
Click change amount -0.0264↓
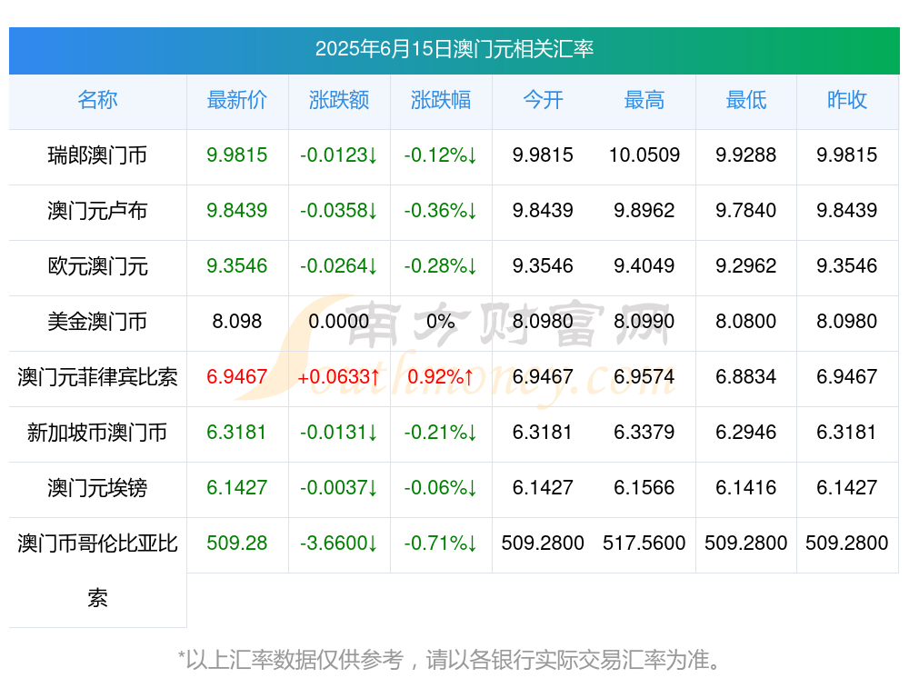[x=338, y=265]
